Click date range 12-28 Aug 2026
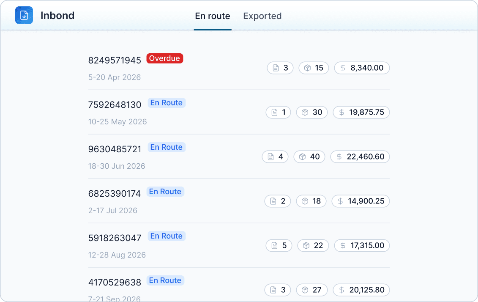Image resolution: width=478 pixels, height=302 pixels. tap(117, 255)
